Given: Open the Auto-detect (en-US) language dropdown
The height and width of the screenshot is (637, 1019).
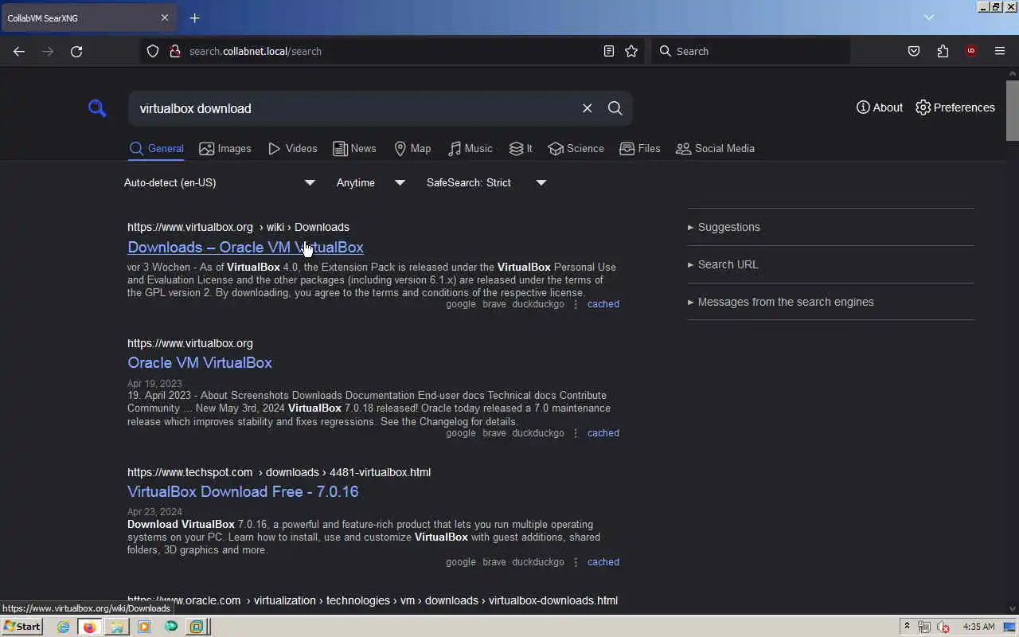Looking at the screenshot, I should (x=221, y=182).
